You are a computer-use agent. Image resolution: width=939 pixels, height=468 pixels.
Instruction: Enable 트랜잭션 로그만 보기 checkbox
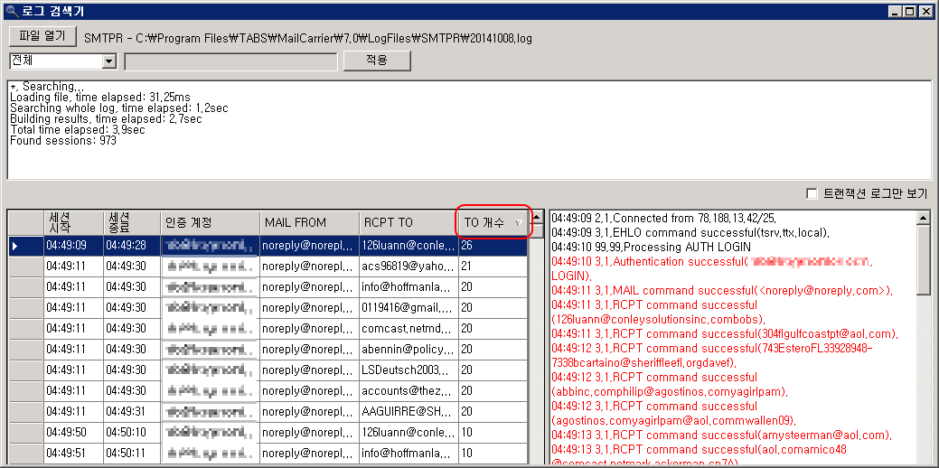[x=812, y=194]
